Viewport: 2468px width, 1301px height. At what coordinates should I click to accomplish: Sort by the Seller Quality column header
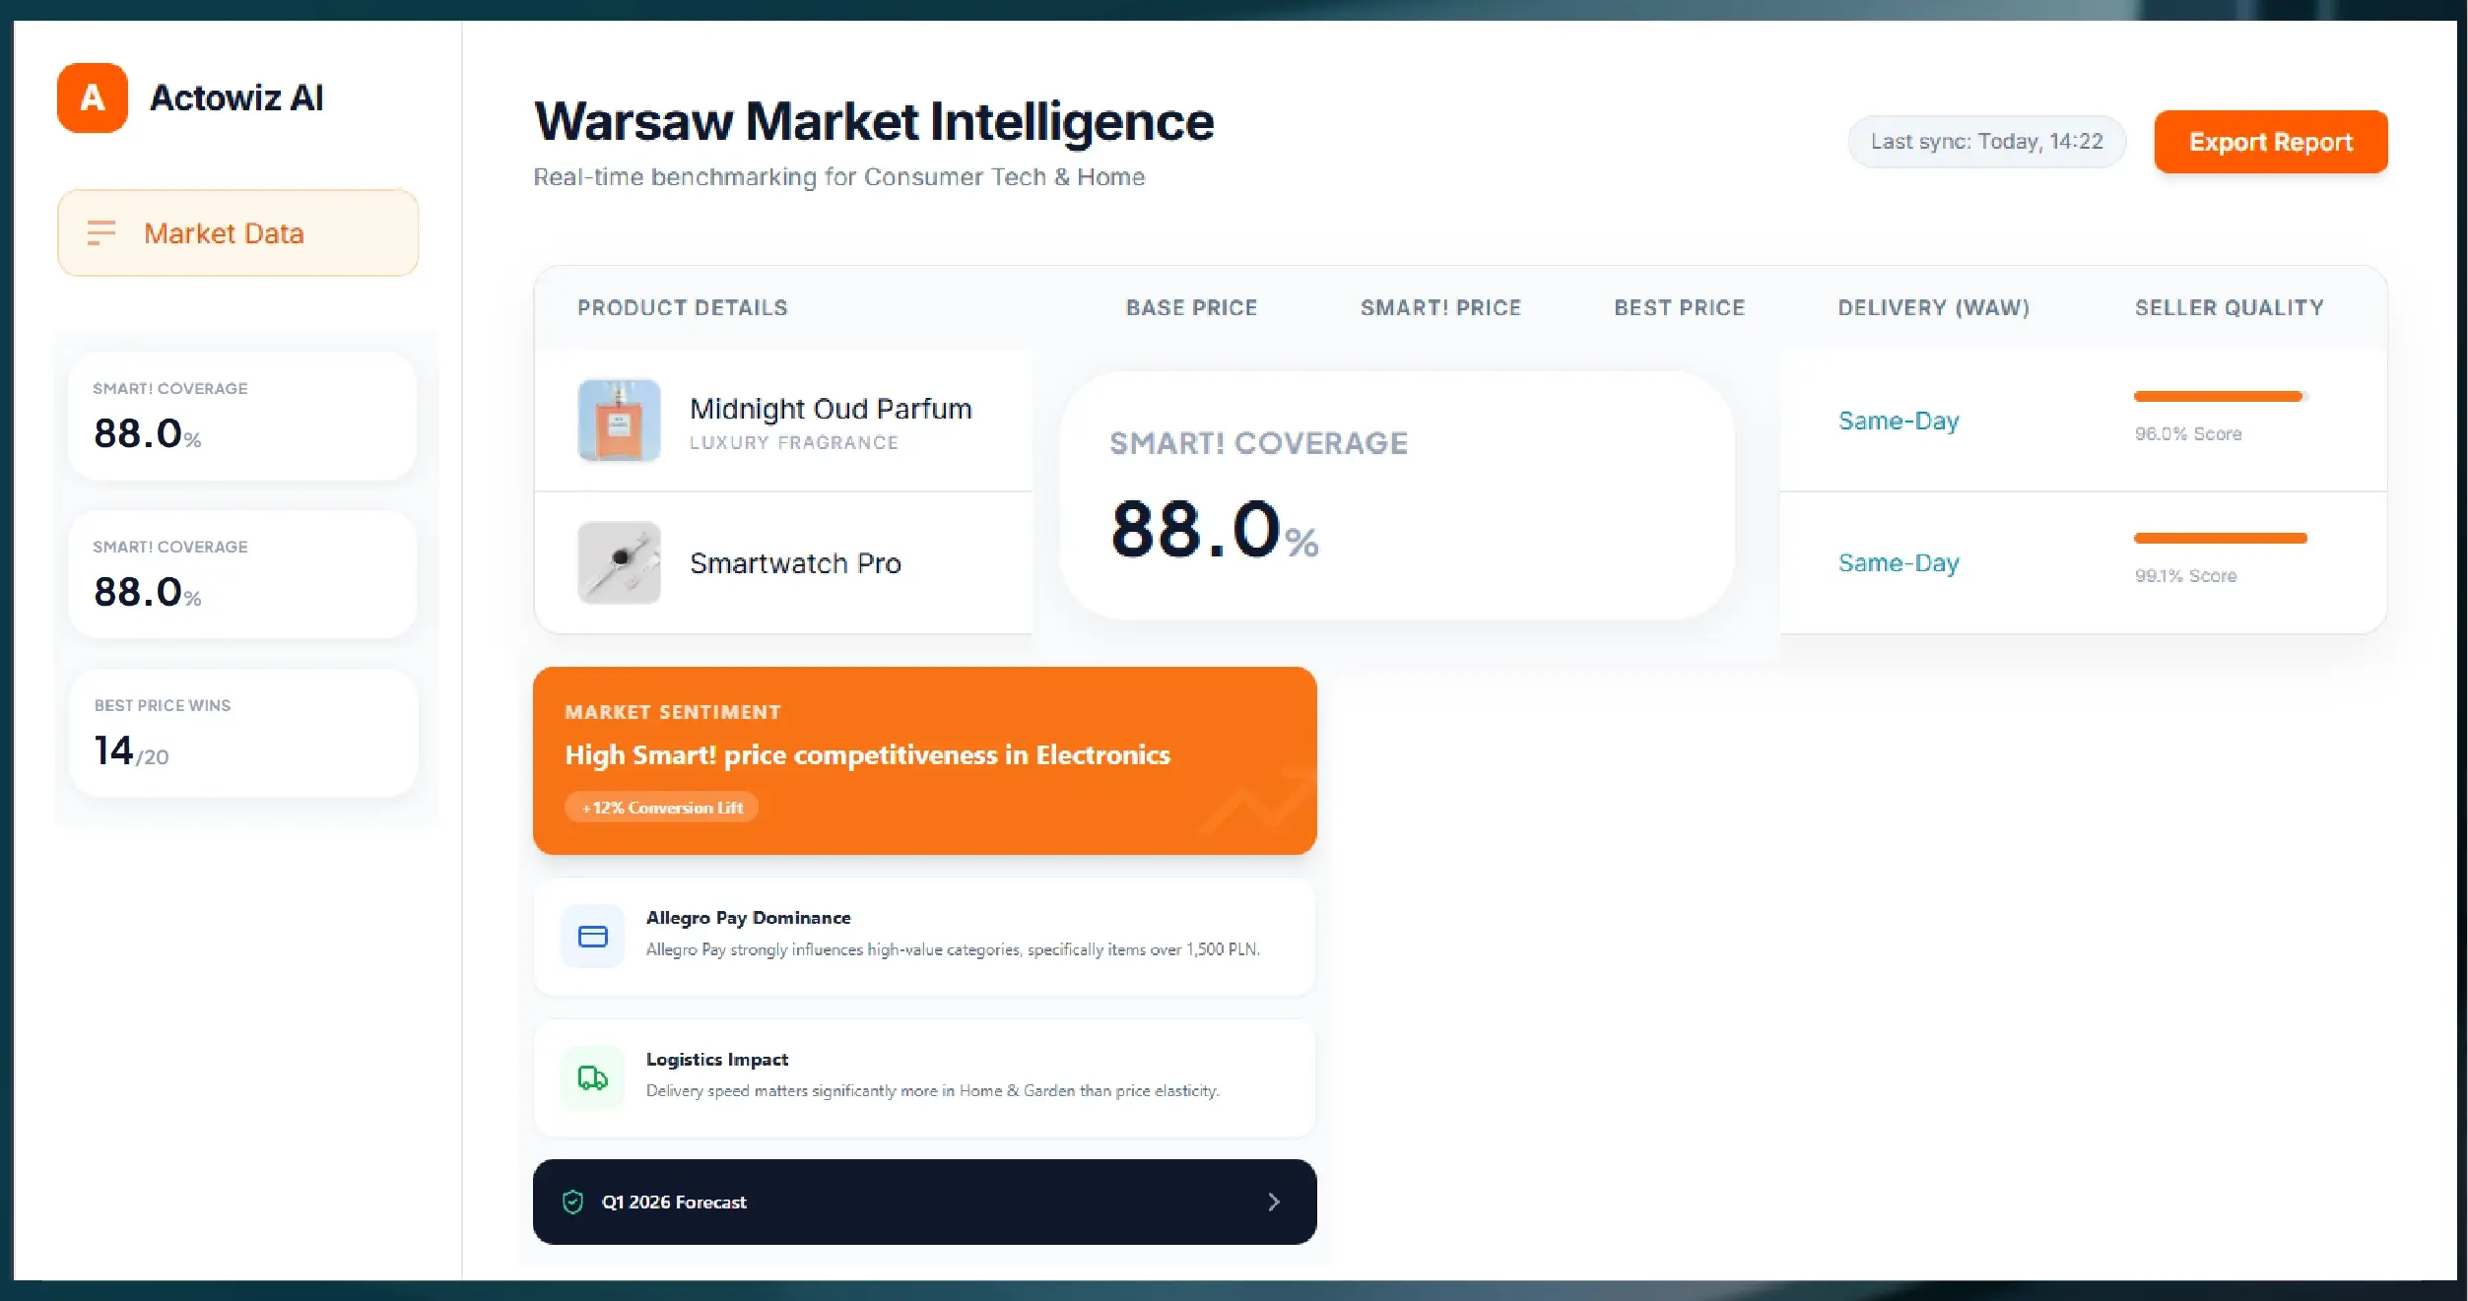point(2229,307)
